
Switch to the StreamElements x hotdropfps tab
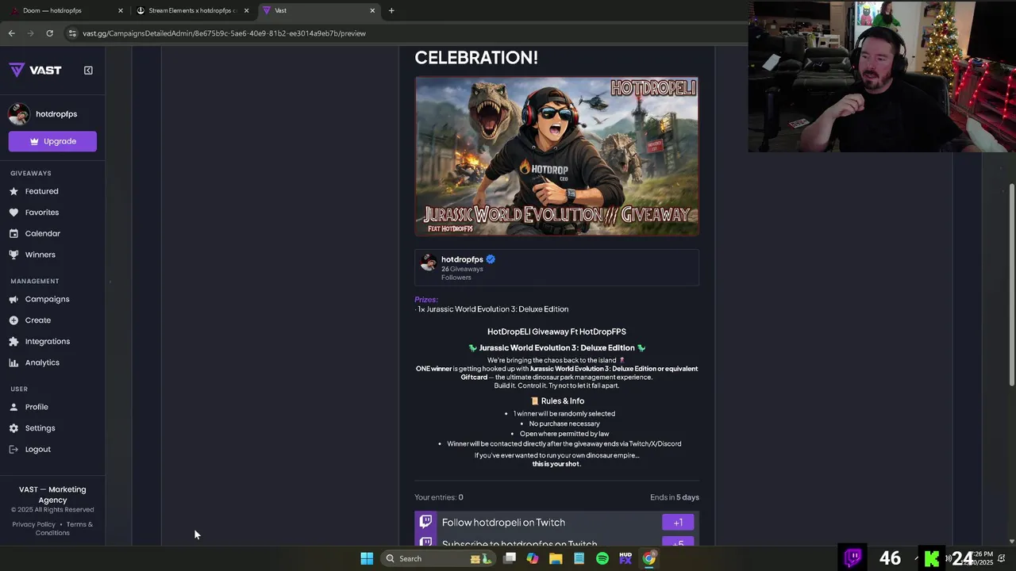tap(193, 10)
